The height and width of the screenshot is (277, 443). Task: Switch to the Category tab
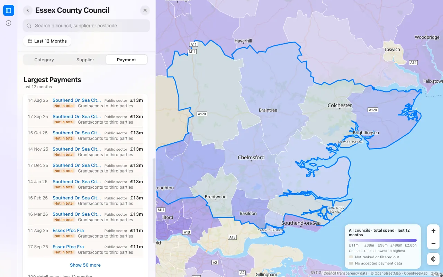tap(44, 60)
